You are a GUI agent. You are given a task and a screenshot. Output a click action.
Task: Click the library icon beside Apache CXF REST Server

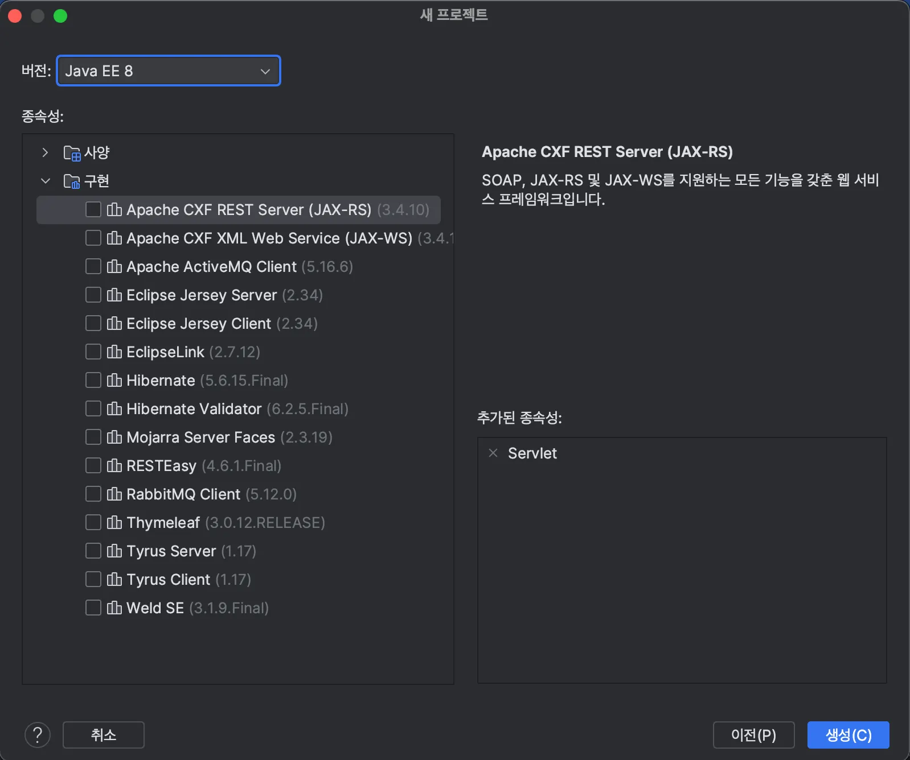114,210
